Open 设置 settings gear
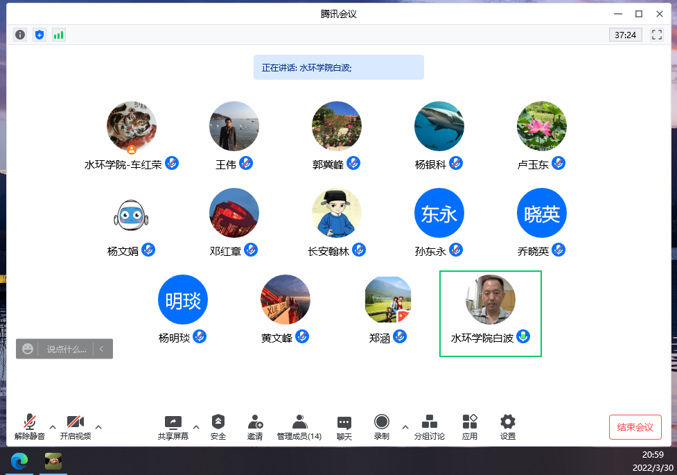The width and height of the screenshot is (677, 475). coord(508,426)
